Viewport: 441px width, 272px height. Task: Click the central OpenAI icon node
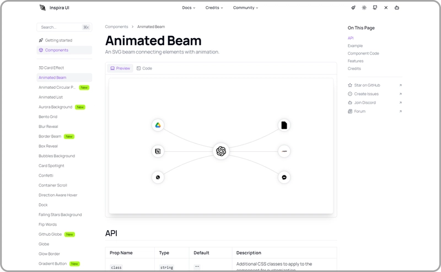click(221, 151)
